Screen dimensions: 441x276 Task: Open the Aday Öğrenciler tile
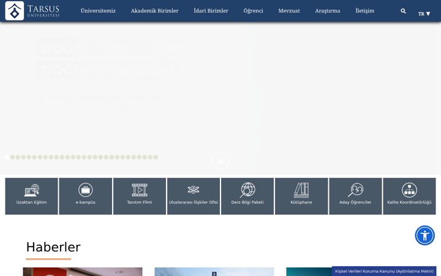[355, 196]
